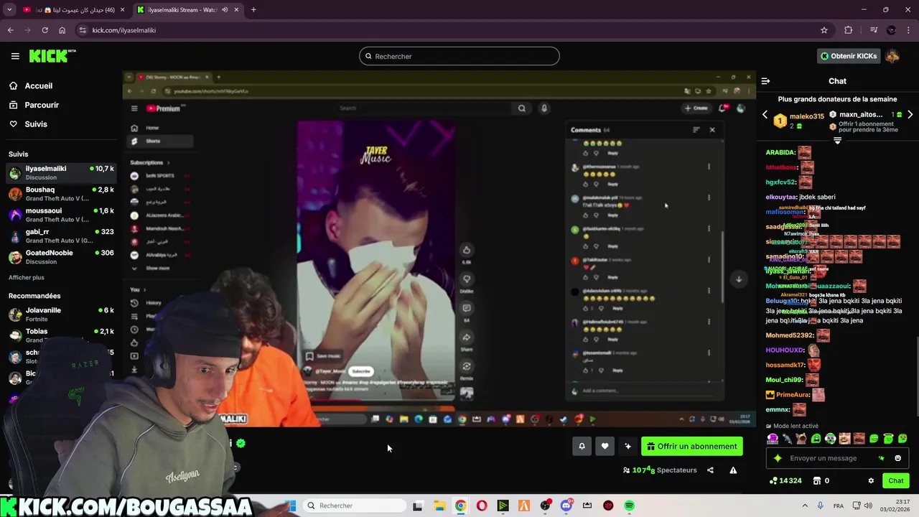Go to browser home page
The height and width of the screenshot is (517, 919).
(x=62, y=30)
